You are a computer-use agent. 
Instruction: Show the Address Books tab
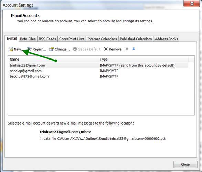click(x=166, y=39)
